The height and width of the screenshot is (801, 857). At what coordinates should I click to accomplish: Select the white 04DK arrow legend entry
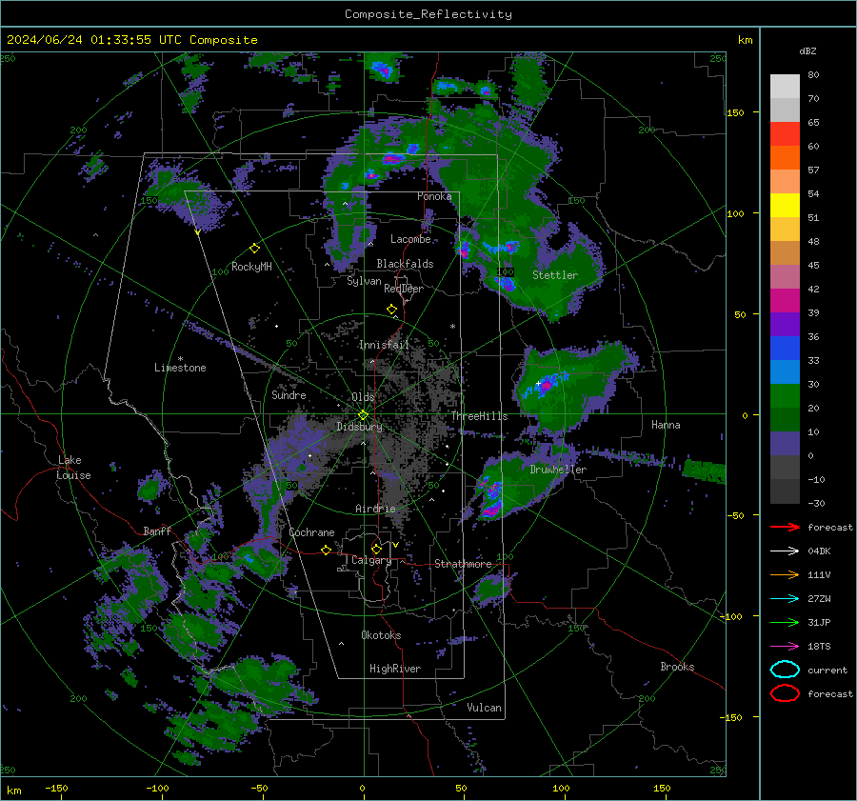click(785, 551)
